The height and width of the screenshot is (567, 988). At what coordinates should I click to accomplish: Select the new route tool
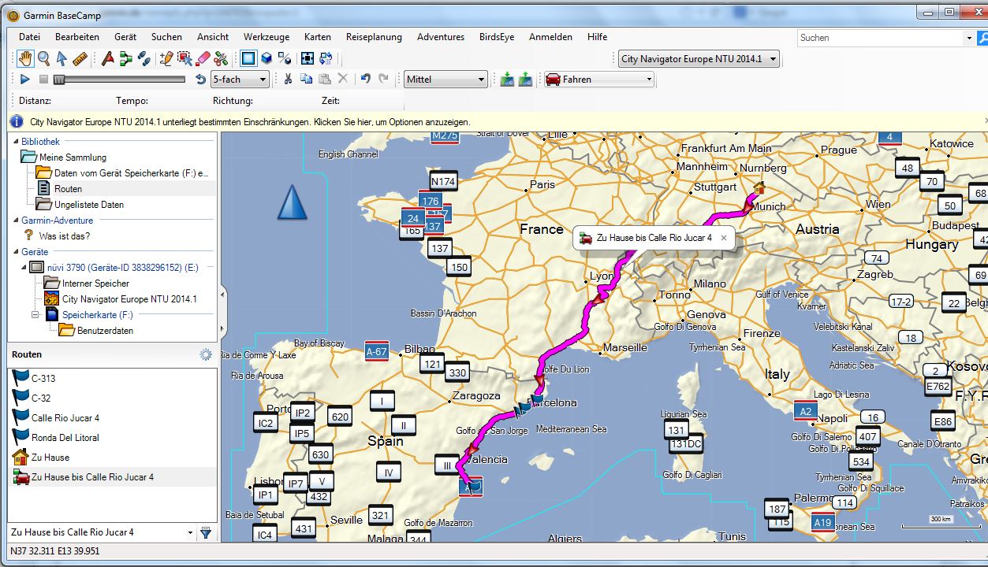(125, 58)
